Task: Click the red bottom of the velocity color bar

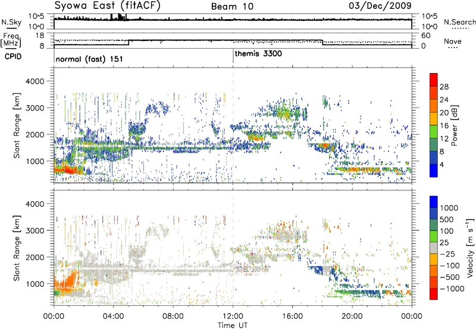Action: [434, 294]
